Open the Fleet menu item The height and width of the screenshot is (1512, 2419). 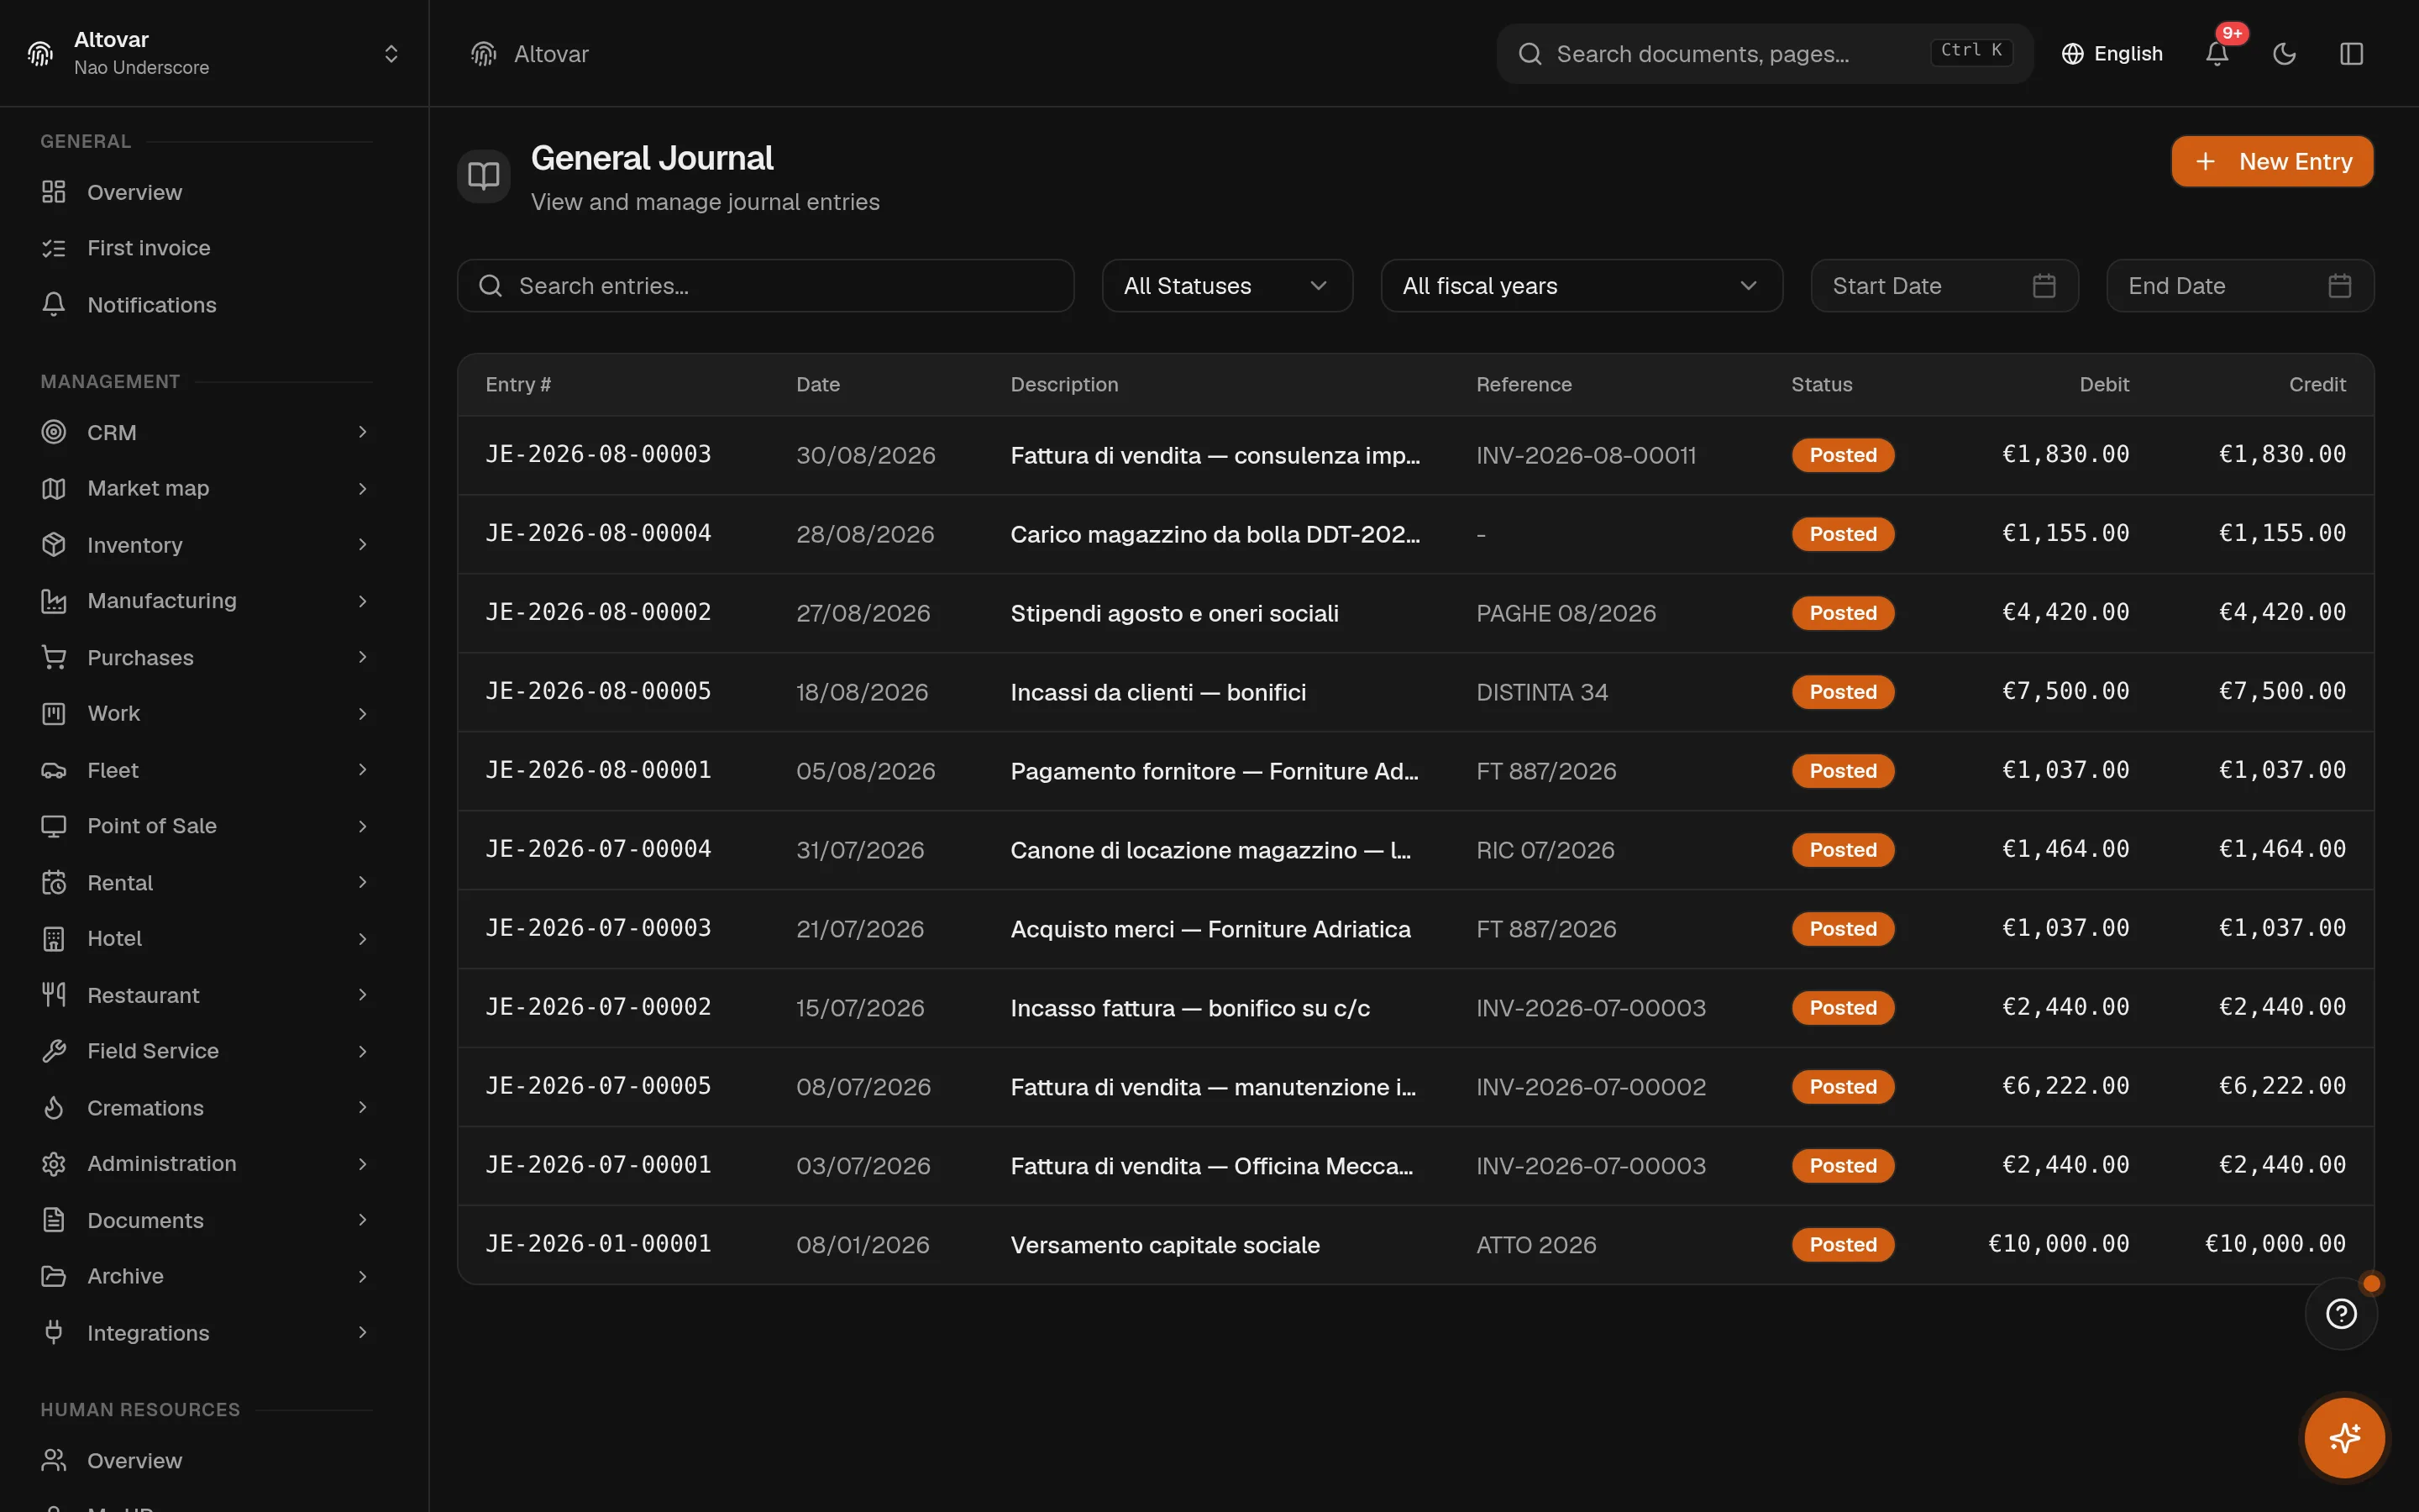207,770
